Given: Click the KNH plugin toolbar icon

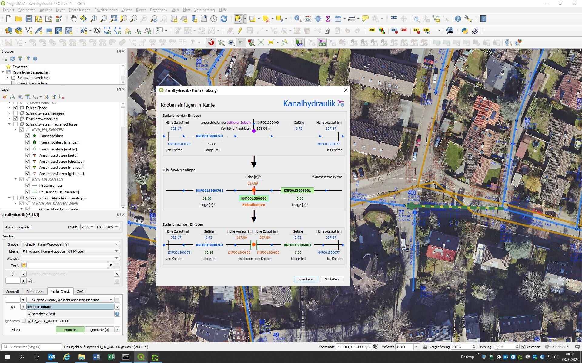Looking at the screenshot, I should tap(299, 42).
